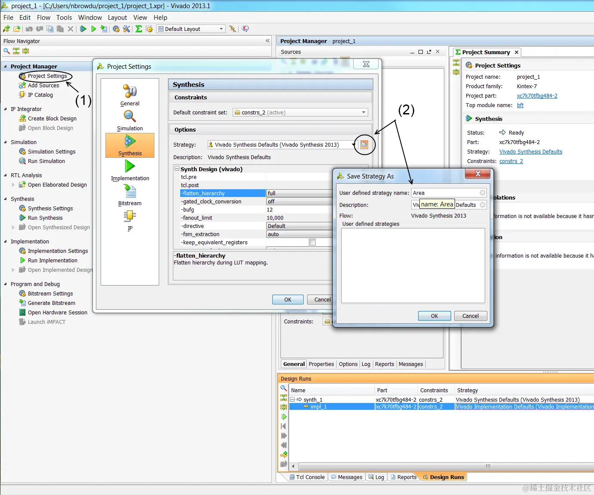Select the General category in Project Settings
The width and height of the screenshot is (594, 495).
[x=130, y=95]
